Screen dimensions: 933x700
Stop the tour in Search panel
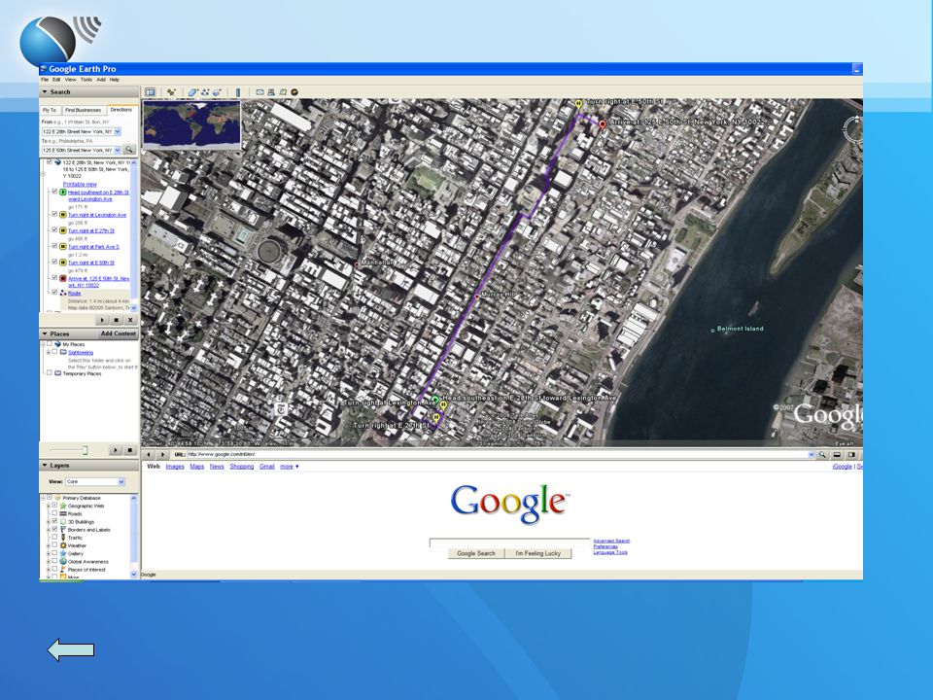[x=117, y=320]
